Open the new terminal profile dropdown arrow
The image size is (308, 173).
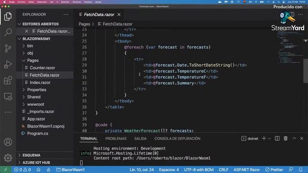tap(269, 139)
